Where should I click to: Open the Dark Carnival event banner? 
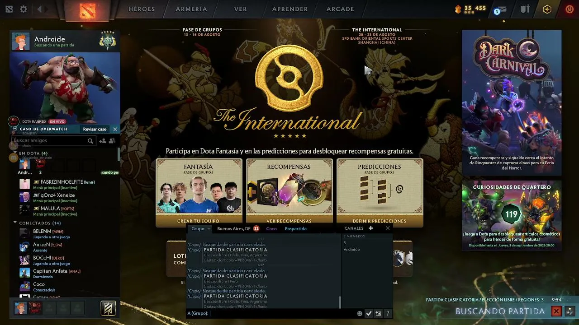(x=512, y=103)
